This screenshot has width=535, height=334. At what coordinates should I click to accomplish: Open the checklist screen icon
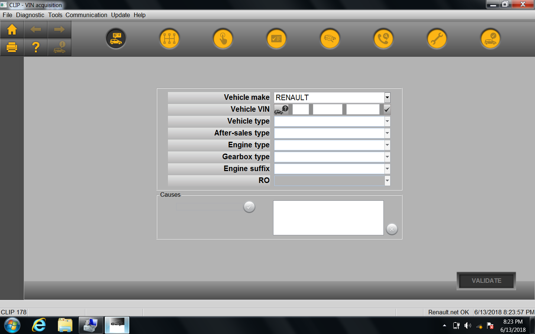(276, 39)
